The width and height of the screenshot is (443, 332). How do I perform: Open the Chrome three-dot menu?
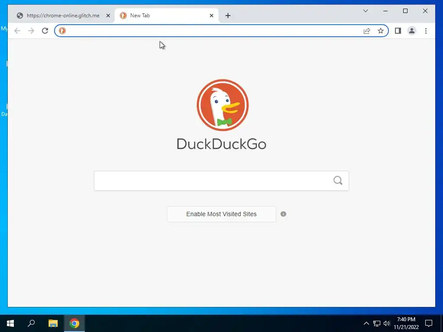coord(426,31)
